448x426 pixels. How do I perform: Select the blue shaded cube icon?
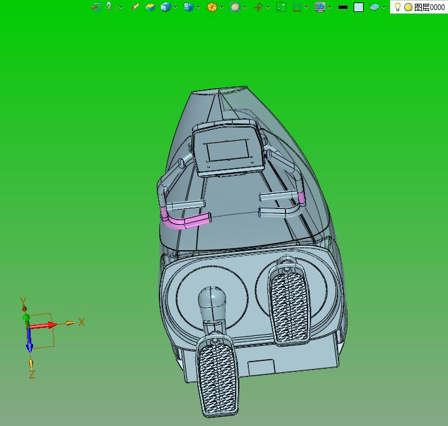[x=166, y=7]
